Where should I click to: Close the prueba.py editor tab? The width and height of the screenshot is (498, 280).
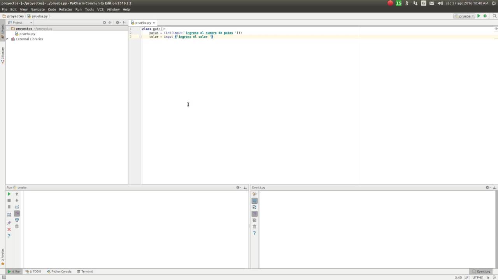point(154,23)
